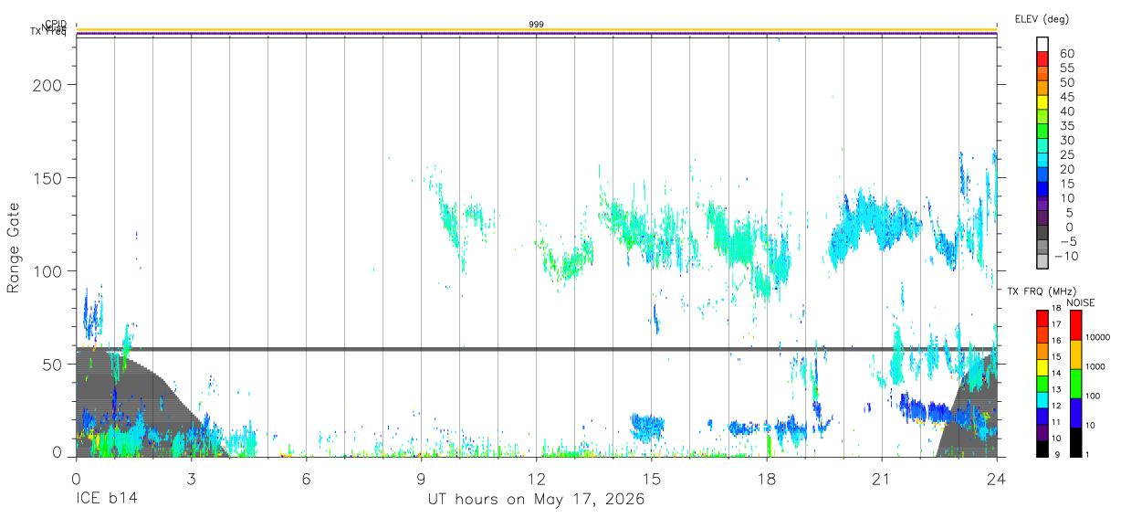Screen dimensions: 1121x518
Task: Click the yellow ELEV band between 40 and 45
Action: pyautogui.click(x=1042, y=104)
